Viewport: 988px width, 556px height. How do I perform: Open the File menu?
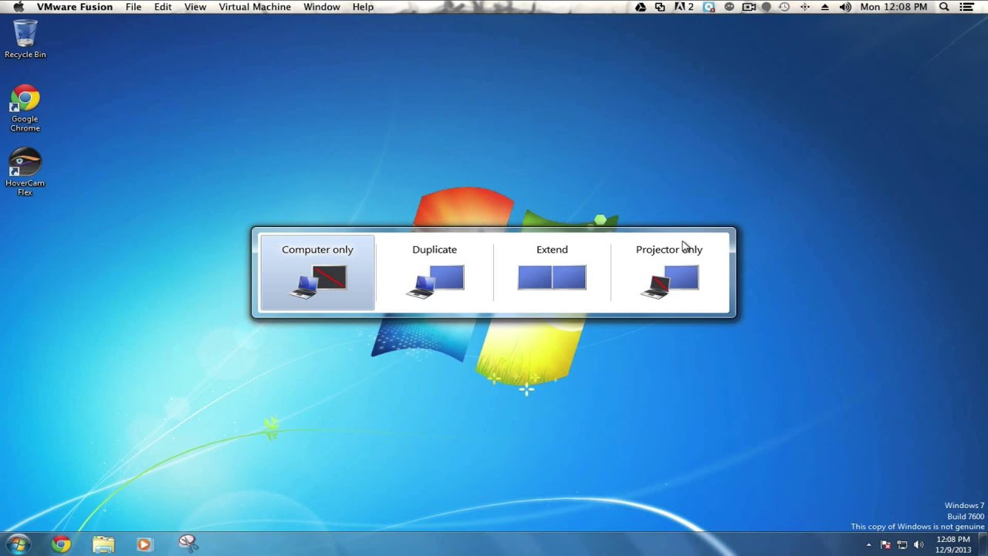[134, 7]
